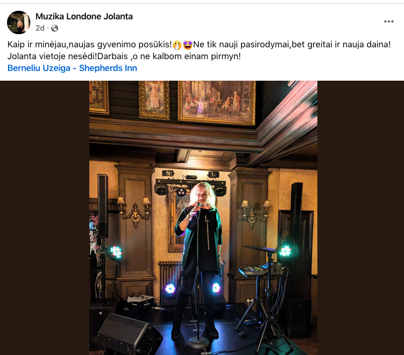Click the dark empty margin right of the photo
Image resolution: width=404 pixels, height=355 pixels.
[x=361, y=218]
